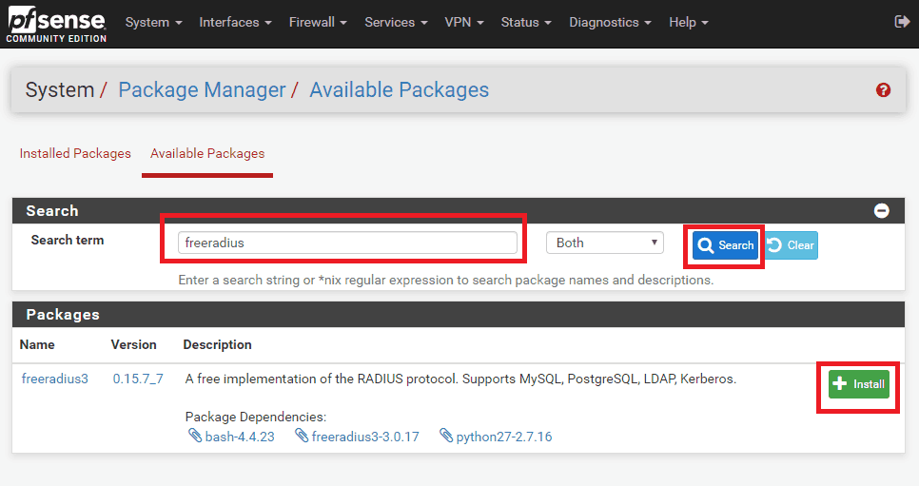Open the python27-2.7.16 dependency link

coord(503,437)
